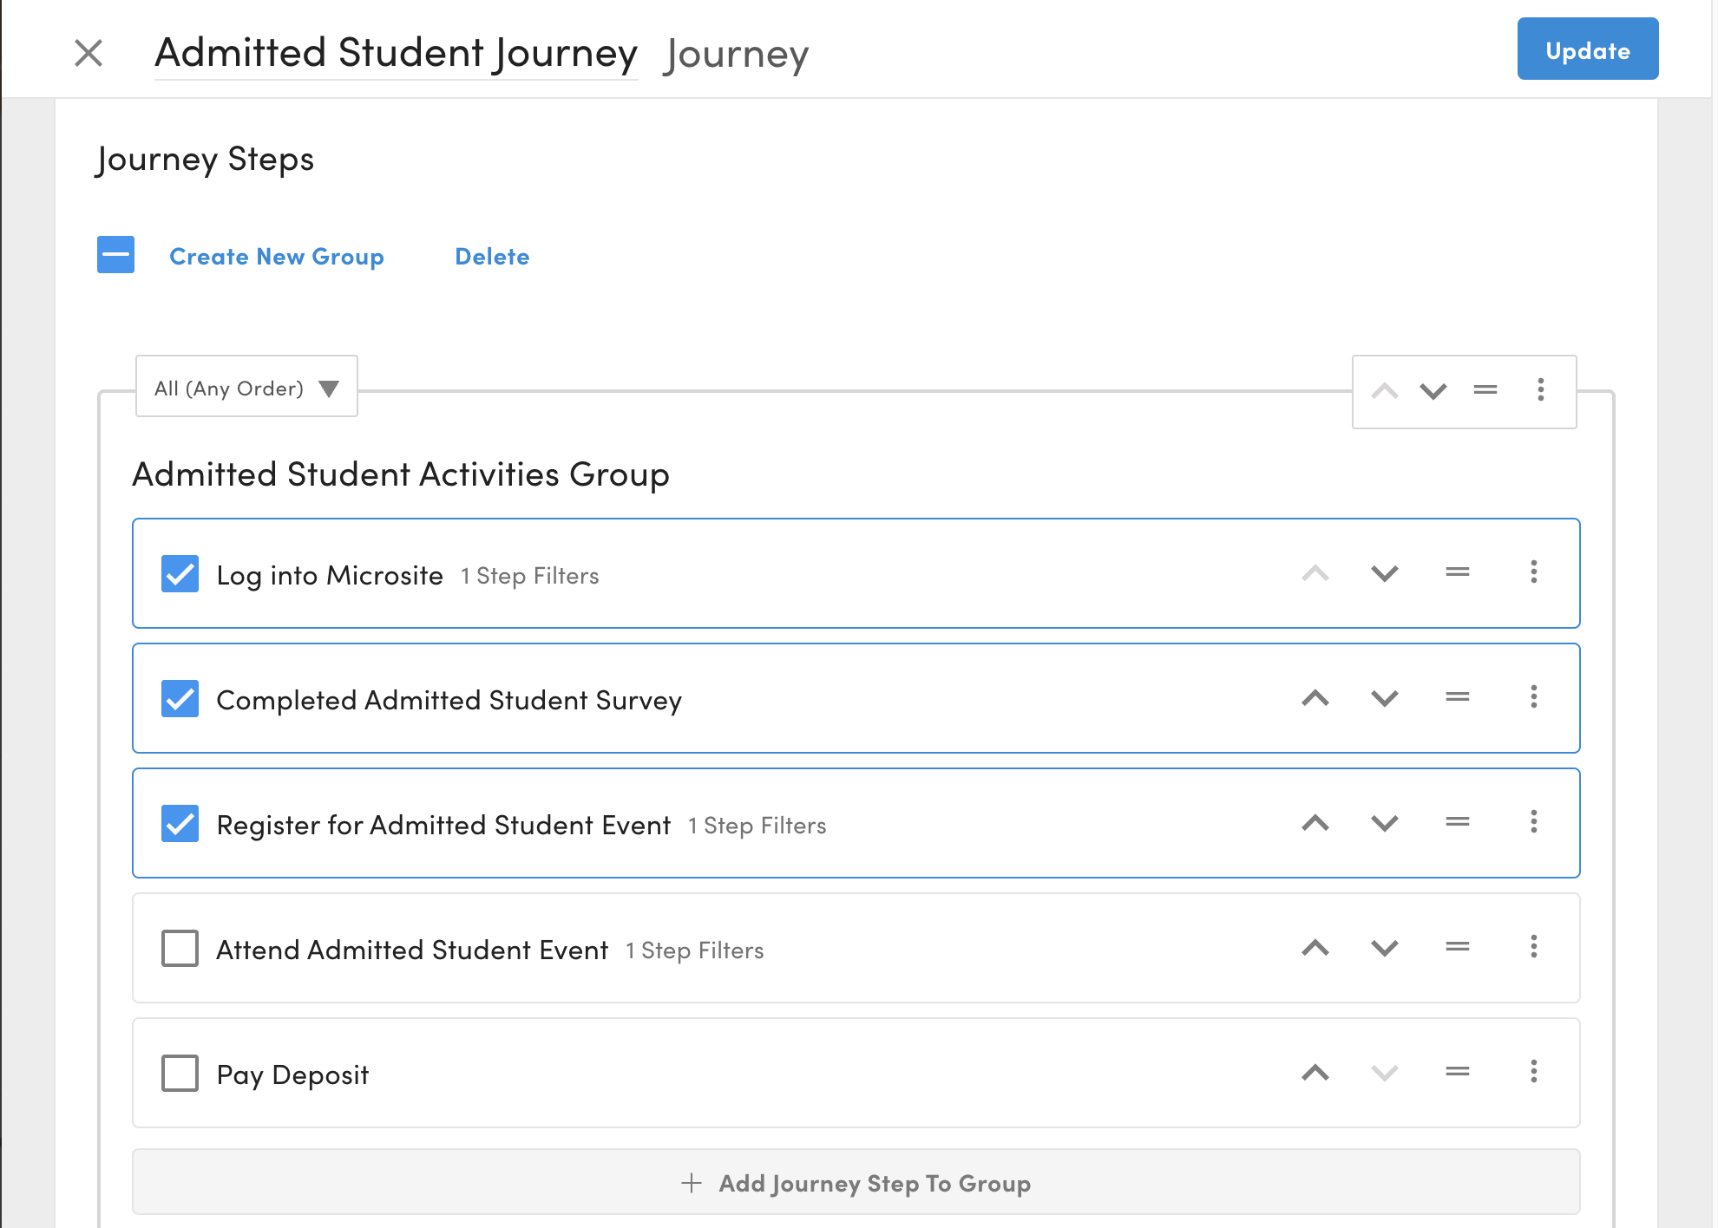
Task: Move Log into Microsite step down
Action: (1384, 573)
